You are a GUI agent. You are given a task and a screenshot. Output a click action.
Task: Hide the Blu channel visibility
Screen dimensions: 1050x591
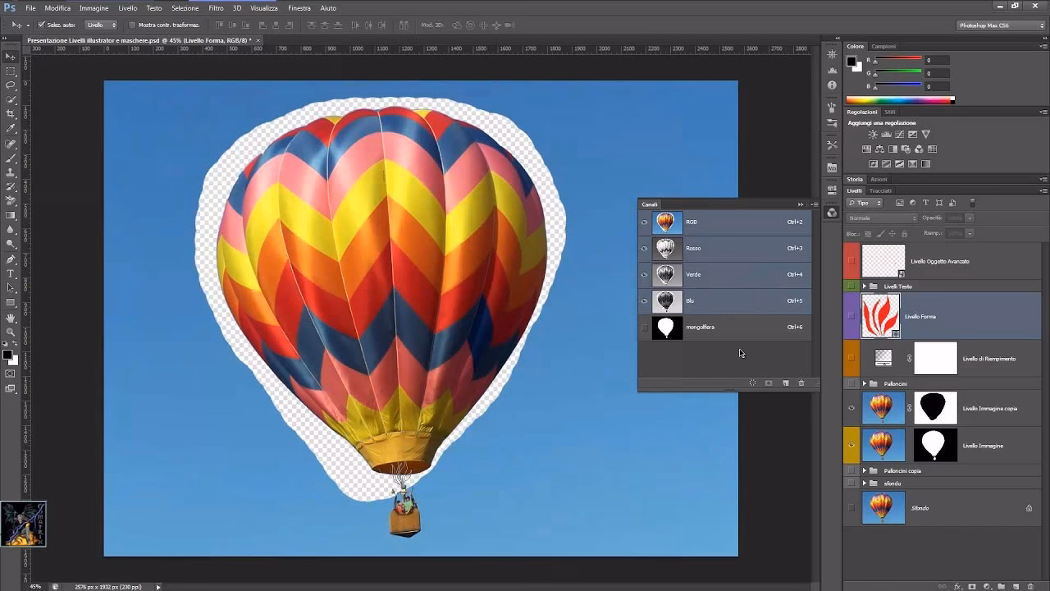tap(644, 301)
